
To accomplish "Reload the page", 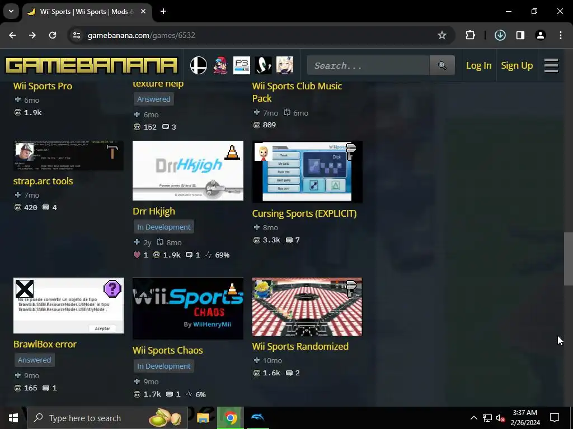I will (x=53, y=35).
